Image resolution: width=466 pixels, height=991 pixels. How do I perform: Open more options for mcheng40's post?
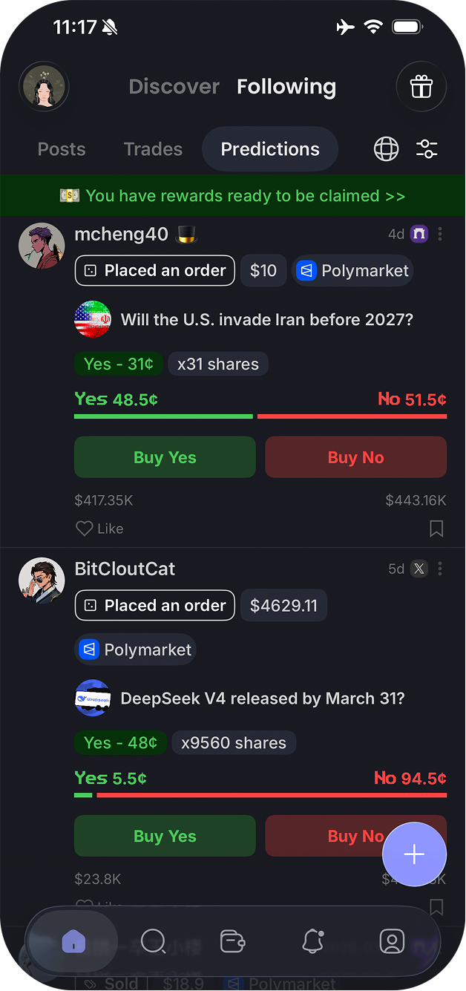coord(440,235)
